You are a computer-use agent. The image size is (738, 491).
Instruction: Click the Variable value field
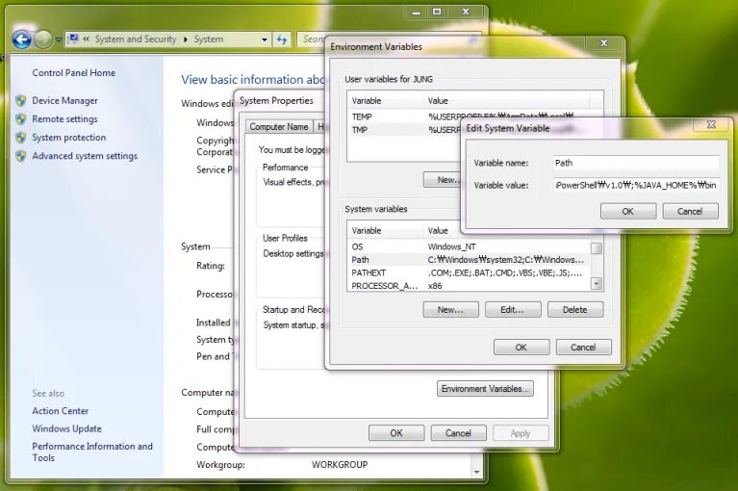[x=636, y=185]
